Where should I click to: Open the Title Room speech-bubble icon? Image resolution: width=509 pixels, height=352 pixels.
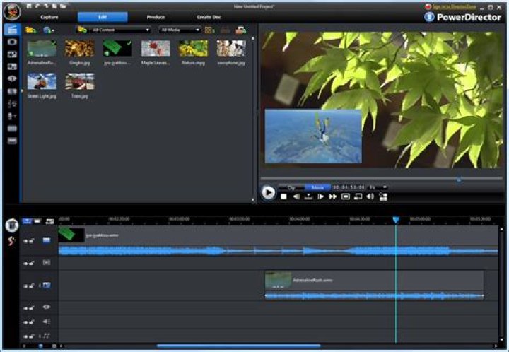tap(12, 79)
